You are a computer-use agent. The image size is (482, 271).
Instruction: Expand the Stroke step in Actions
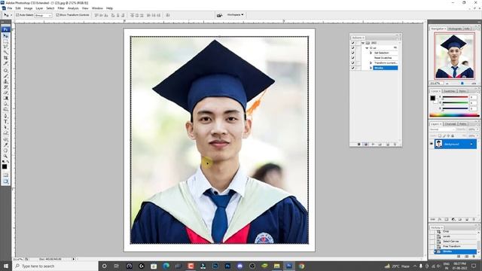pos(371,68)
